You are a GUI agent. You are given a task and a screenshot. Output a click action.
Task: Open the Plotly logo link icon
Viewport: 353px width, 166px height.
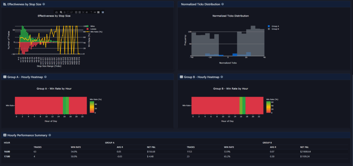103,12
